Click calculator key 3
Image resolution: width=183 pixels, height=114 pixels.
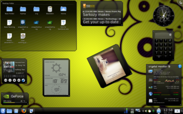point(165,53)
